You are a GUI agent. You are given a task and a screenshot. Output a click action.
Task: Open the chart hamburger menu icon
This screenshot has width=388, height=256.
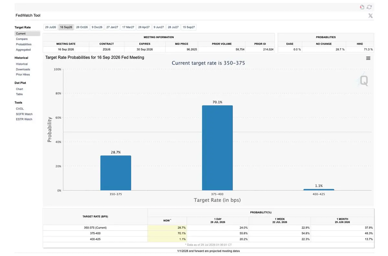[368, 58]
